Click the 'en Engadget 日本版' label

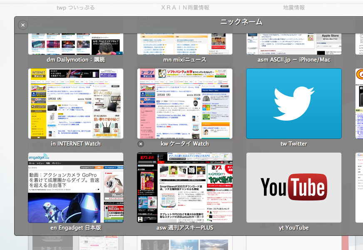coord(76,228)
